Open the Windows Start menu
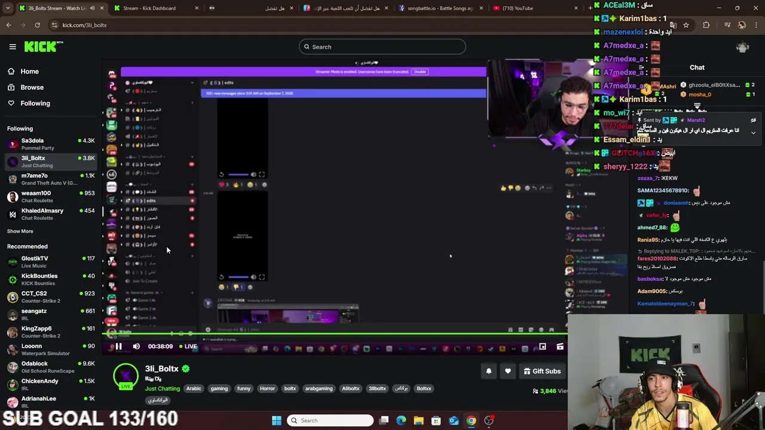The height and width of the screenshot is (430, 765). [277, 420]
